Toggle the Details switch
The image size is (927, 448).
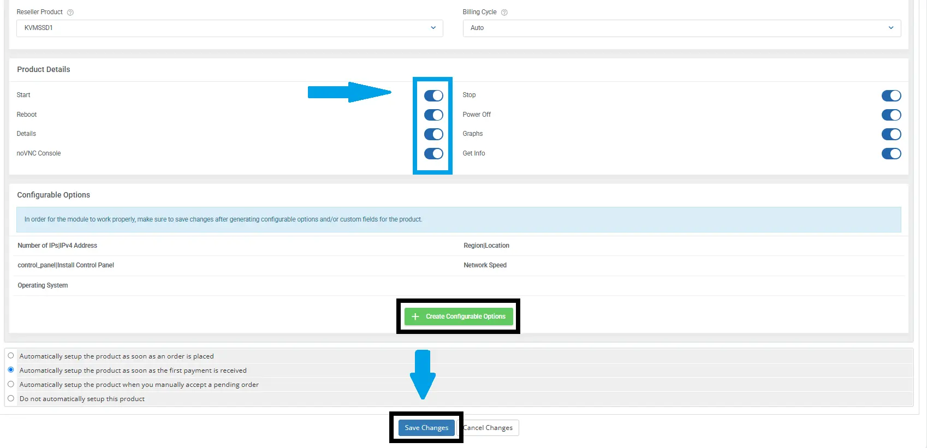point(433,134)
